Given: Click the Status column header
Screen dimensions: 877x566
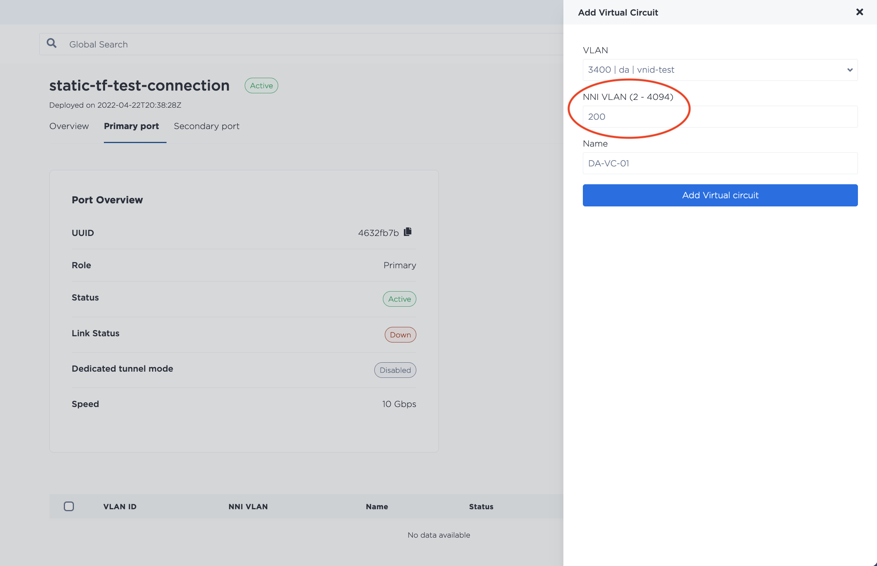Looking at the screenshot, I should 481,507.
